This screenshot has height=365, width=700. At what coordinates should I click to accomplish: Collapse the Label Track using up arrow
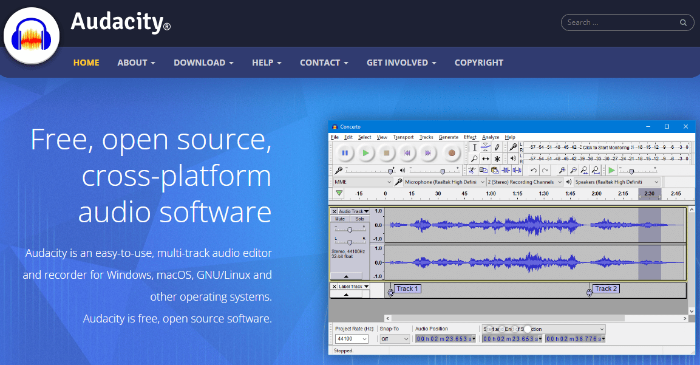(346, 295)
